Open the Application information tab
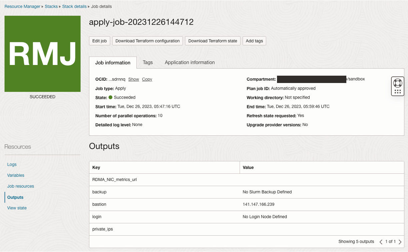 [x=190, y=62]
